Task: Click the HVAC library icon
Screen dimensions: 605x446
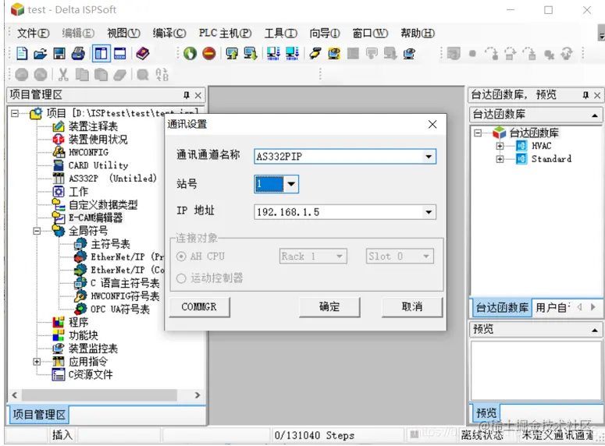Action: pyautogui.click(x=521, y=146)
